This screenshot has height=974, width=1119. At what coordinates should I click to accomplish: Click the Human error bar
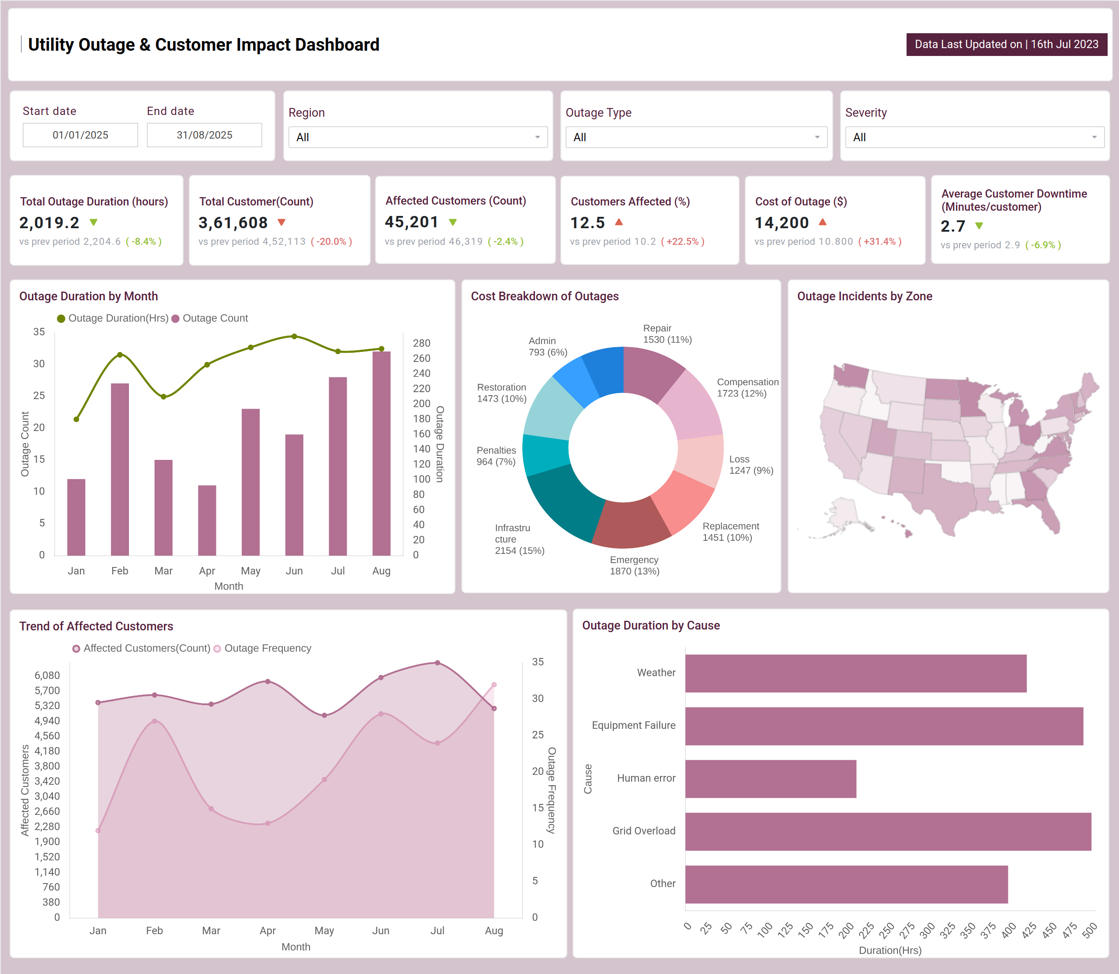click(771, 779)
